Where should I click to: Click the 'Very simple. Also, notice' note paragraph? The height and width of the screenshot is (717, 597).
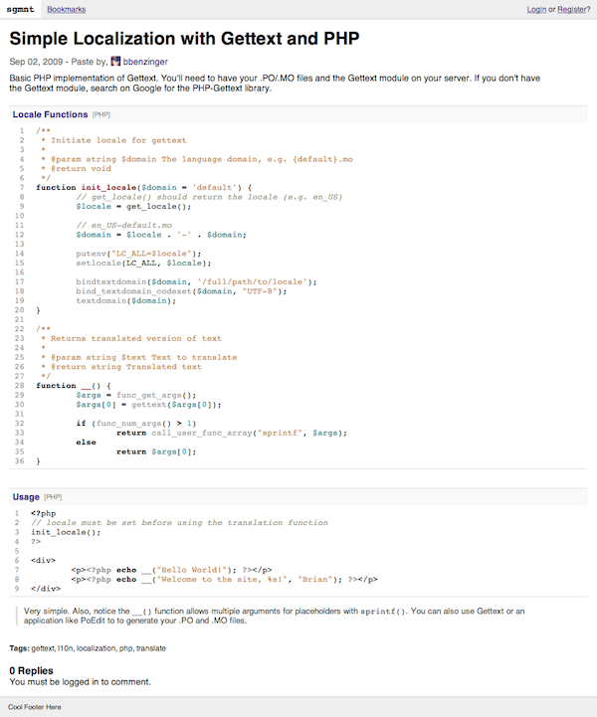(275, 616)
